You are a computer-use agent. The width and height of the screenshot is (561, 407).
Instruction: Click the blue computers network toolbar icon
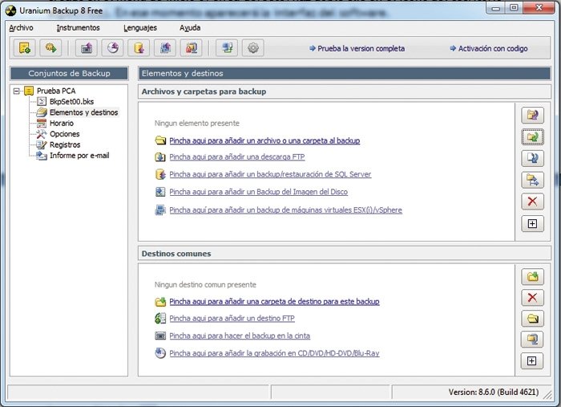(x=227, y=48)
